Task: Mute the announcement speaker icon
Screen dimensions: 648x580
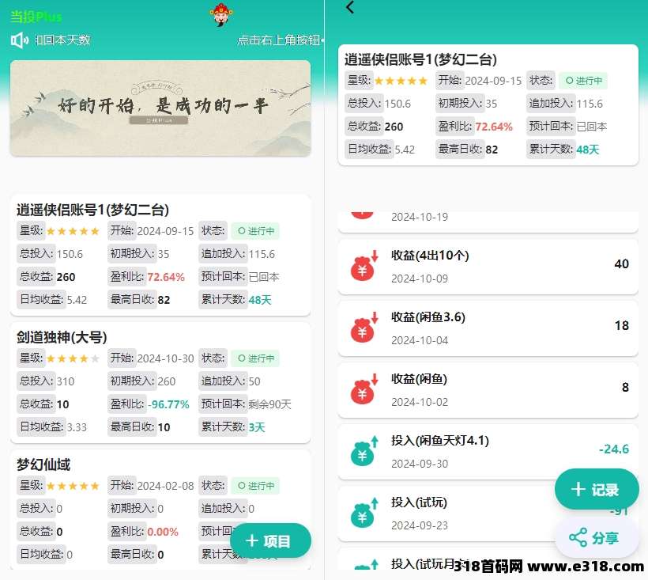Action: [17, 40]
